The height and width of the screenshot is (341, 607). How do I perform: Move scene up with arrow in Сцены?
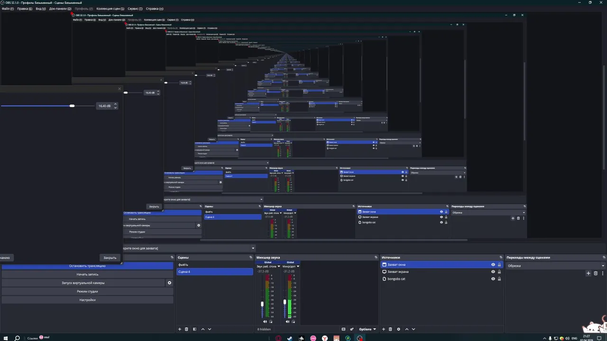coord(203,329)
